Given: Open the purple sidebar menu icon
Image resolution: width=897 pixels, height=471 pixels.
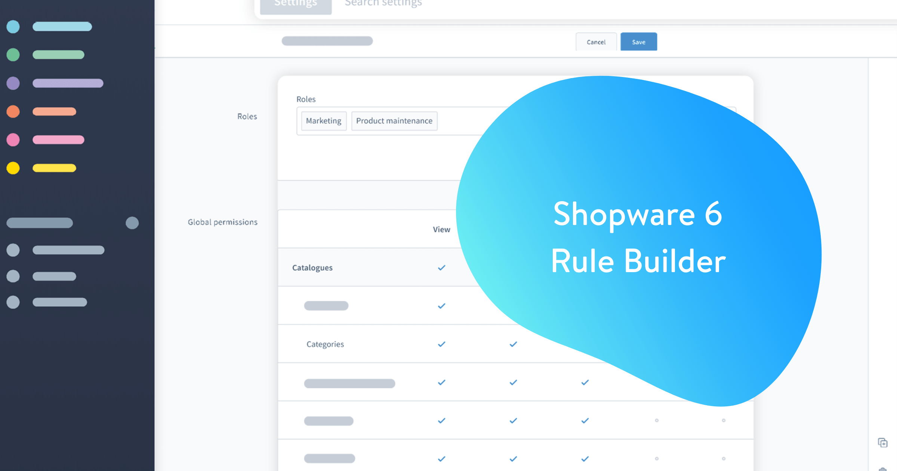Looking at the screenshot, I should click(13, 83).
